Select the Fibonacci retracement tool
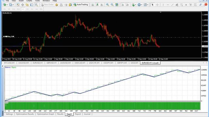 coord(182,5)
